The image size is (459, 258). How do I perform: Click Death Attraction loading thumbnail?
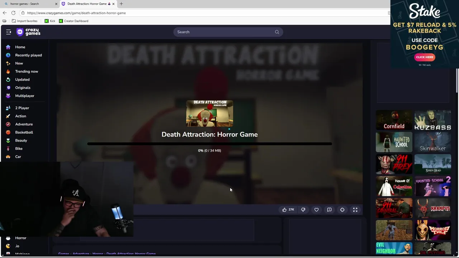(209, 114)
